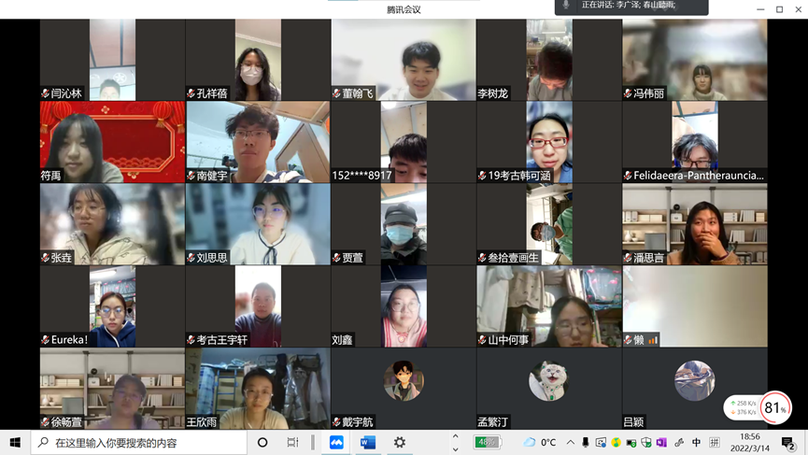Open the weather 0°C widget
Viewport: 808px width, 455px height.
pyautogui.click(x=541, y=442)
